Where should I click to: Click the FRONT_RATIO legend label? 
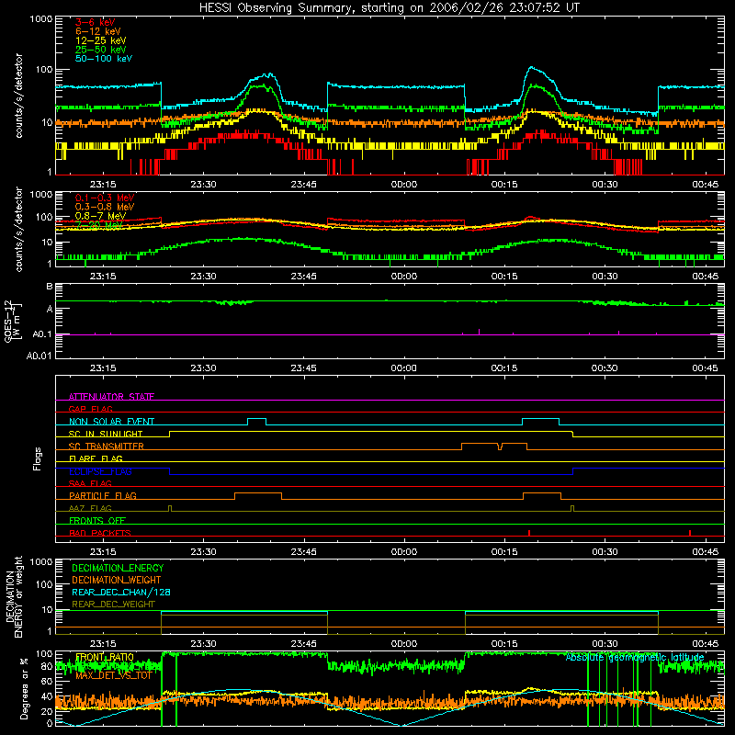pyautogui.click(x=105, y=657)
